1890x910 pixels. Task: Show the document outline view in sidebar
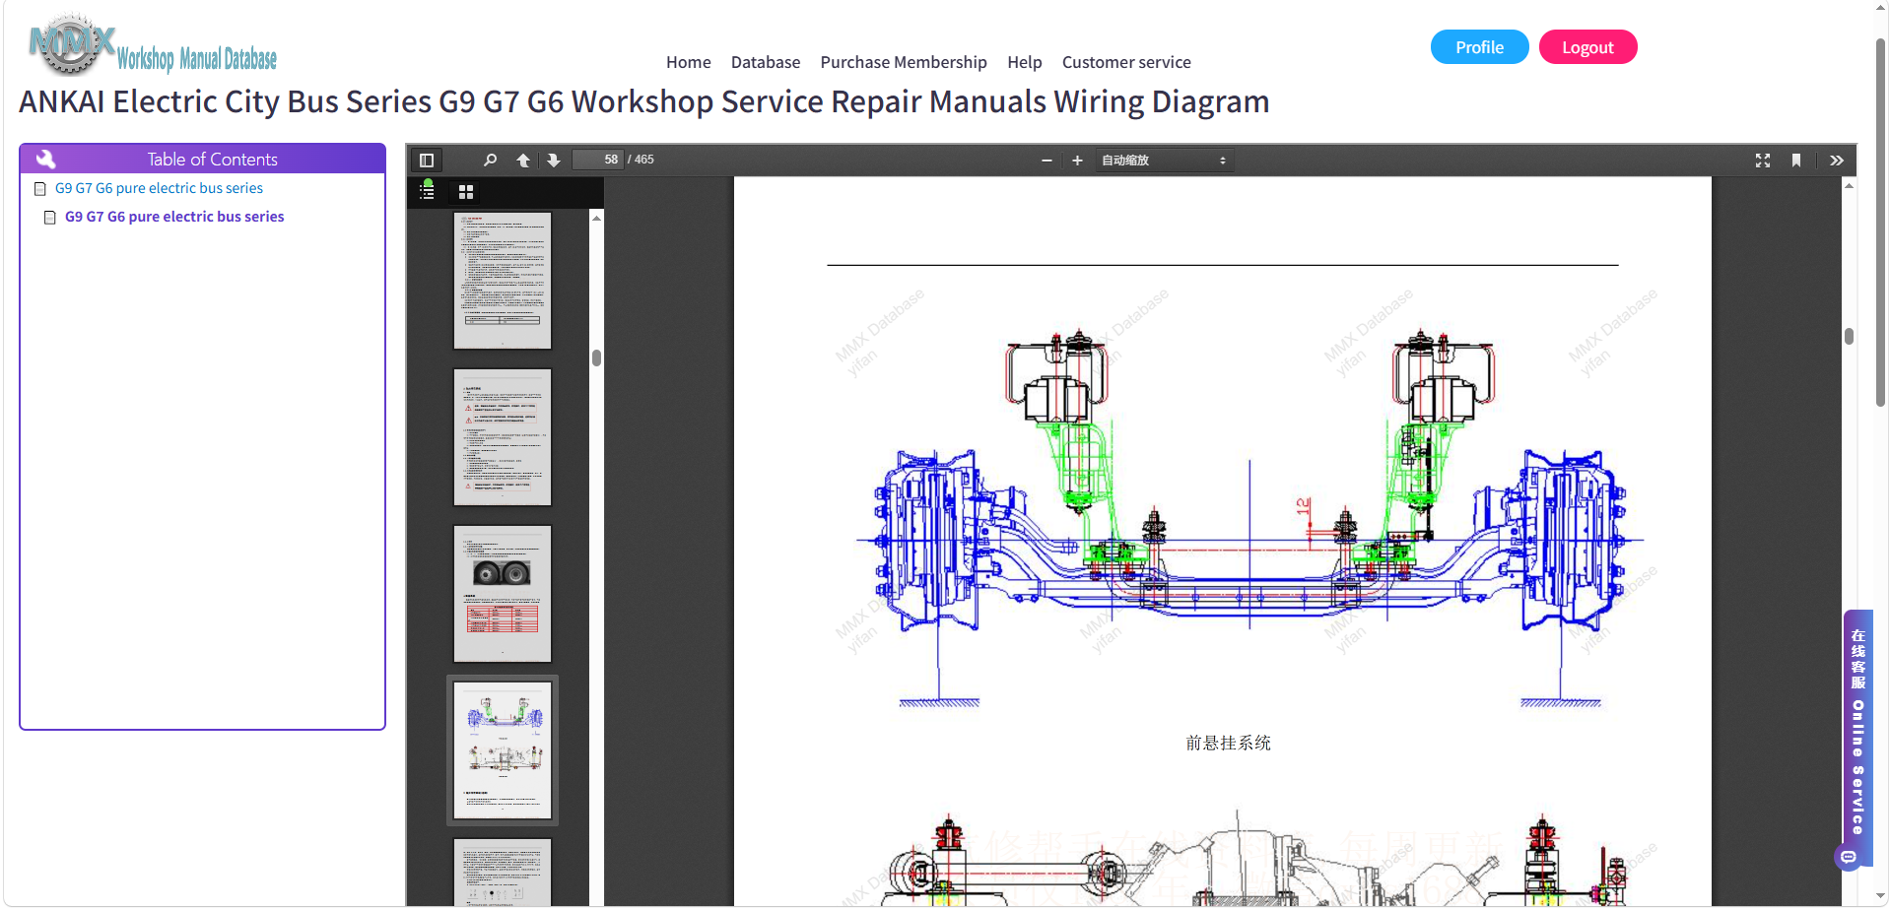pyautogui.click(x=428, y=191)
